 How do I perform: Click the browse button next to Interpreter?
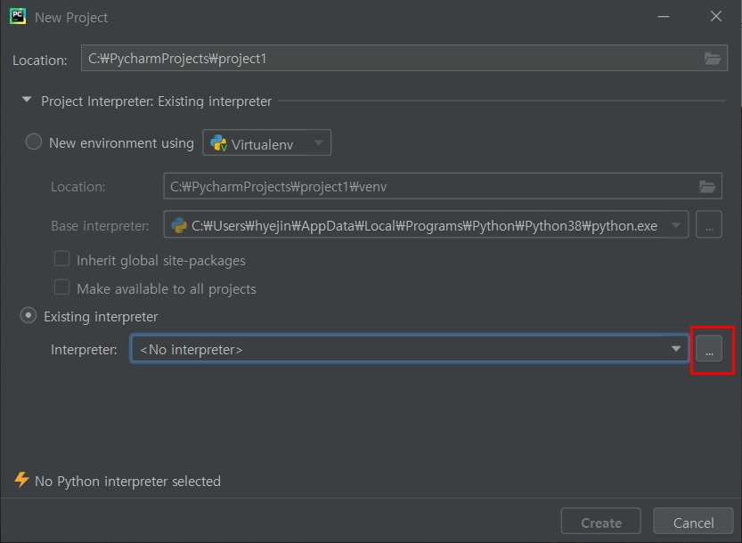(x=709, y=349)
